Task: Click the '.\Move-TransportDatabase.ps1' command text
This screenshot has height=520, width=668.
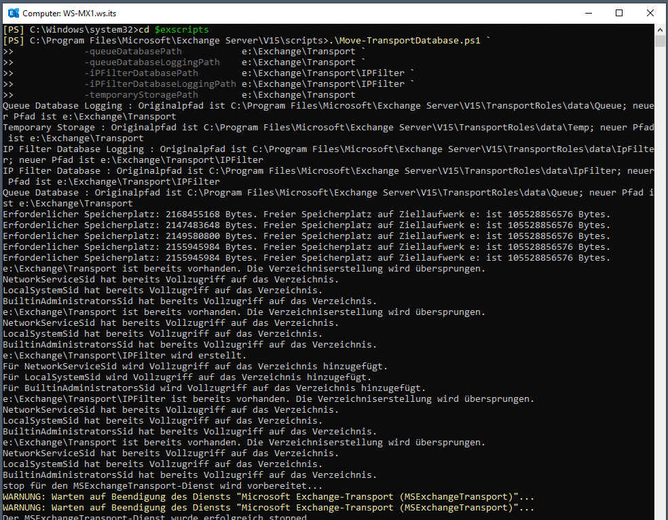Action: (x=405, y=41)
